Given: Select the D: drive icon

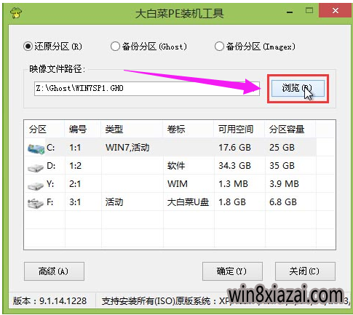Looking at the screenshot, I should pos(36,167).
